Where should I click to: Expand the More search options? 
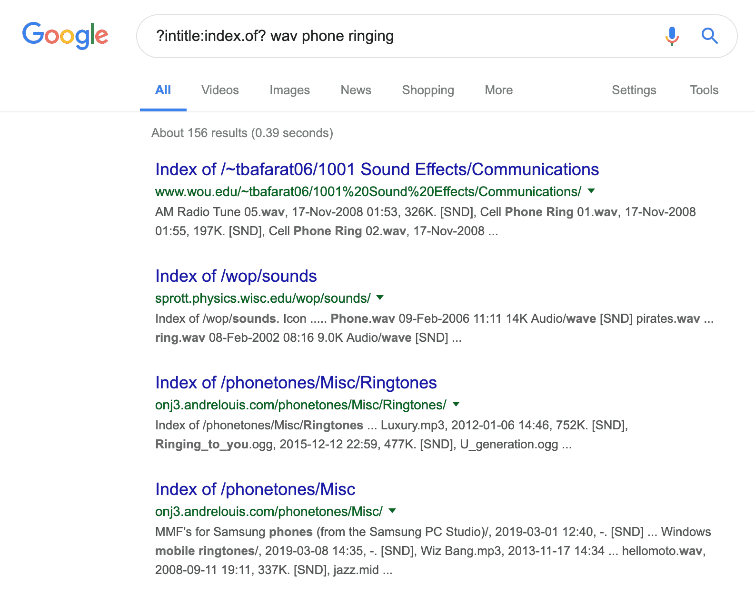tap(498, 90)
